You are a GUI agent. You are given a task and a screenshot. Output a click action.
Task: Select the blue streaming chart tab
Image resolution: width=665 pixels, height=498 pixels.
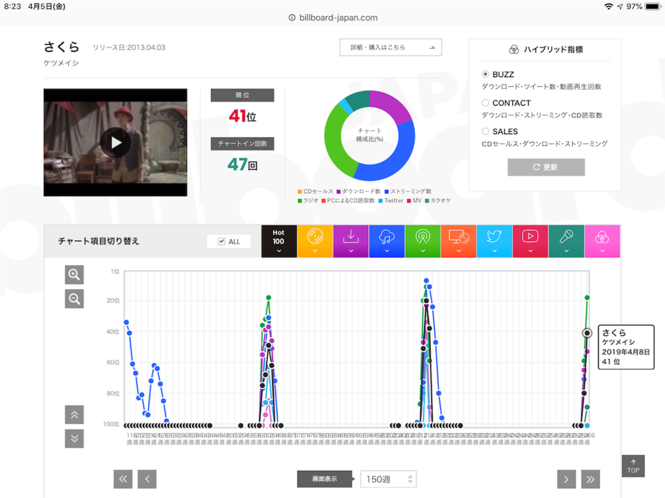(x=387, y=241)
